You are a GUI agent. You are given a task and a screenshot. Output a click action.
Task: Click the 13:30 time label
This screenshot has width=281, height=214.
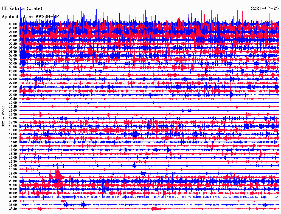point(13,130)
